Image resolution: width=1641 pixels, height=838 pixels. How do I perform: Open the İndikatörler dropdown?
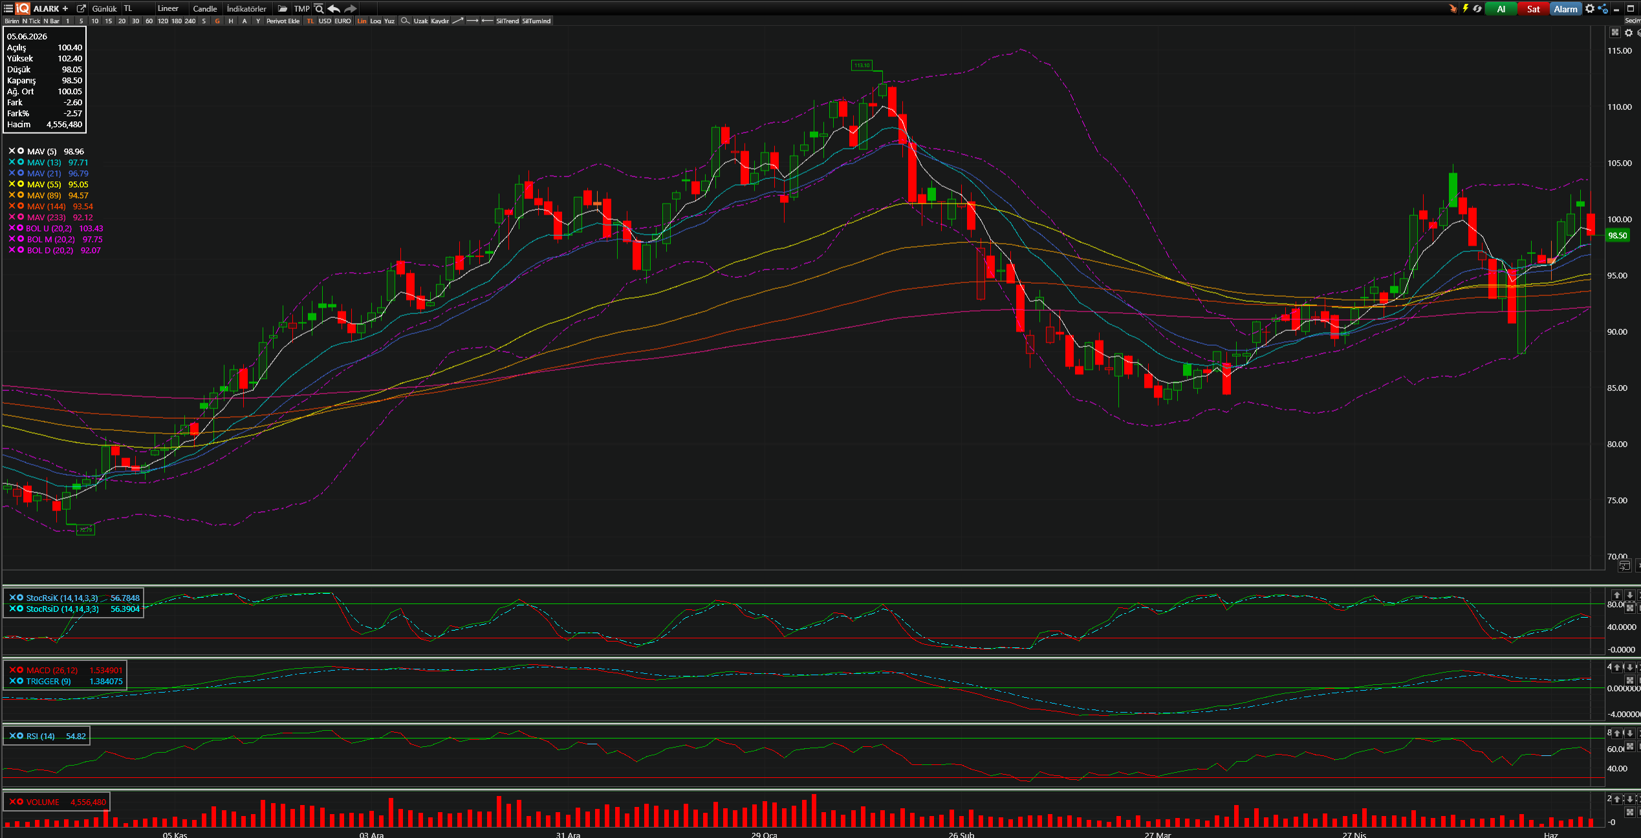pos(247,8)
